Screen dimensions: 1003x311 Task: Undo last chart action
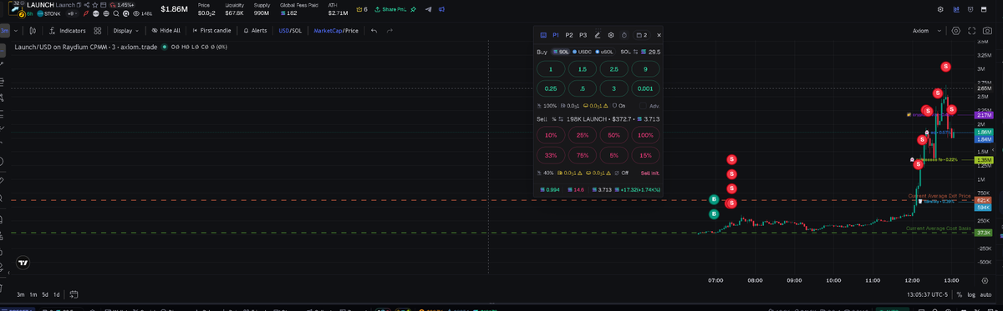[x=374, y=30]
